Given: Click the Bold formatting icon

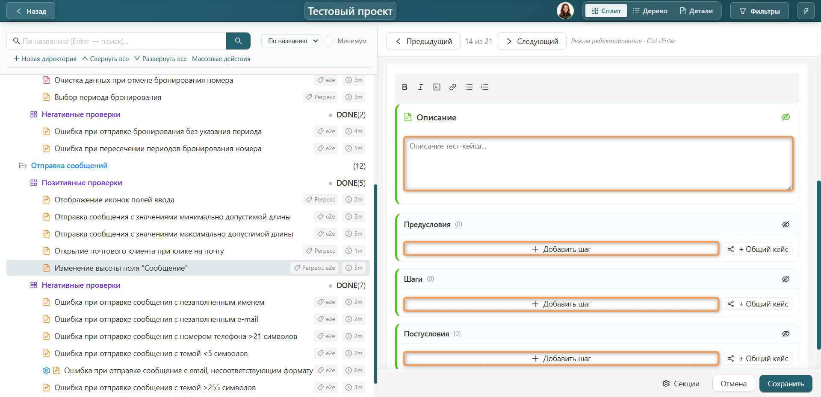Looking at the screenshot, I should [405, 87].
